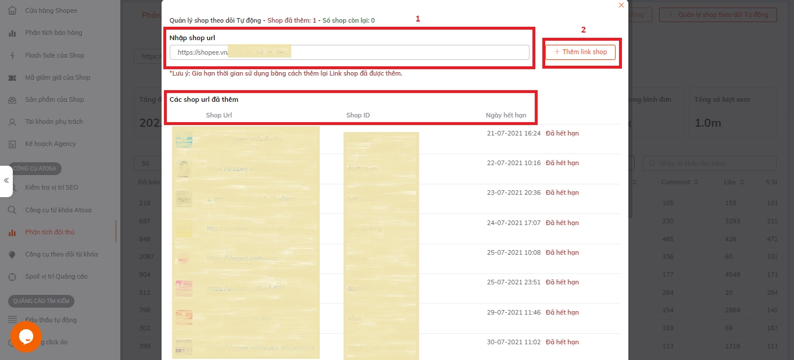Click Quản lý shop theo dõi Tự động button
Image resolution: width=794 pixels, height=360 pixels.
pos(721,15)
